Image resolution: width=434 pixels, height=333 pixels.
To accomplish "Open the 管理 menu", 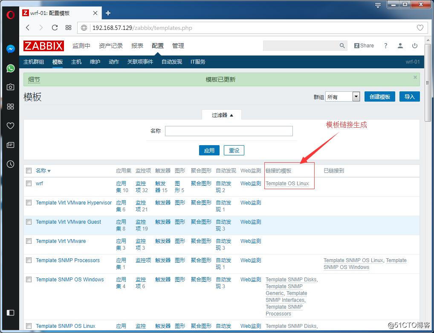I will 178,46.
